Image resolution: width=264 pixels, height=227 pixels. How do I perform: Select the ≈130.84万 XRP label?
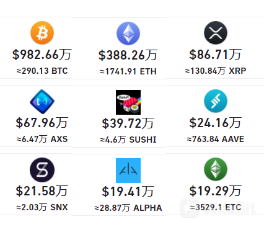click(x=216, y=71)
